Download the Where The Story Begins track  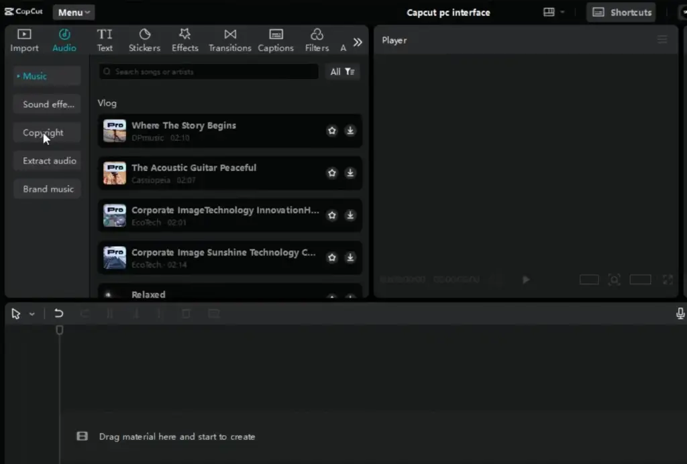point(350,131)
